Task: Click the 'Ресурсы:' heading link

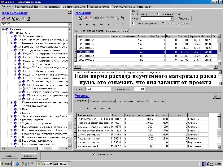Action: 82,96
